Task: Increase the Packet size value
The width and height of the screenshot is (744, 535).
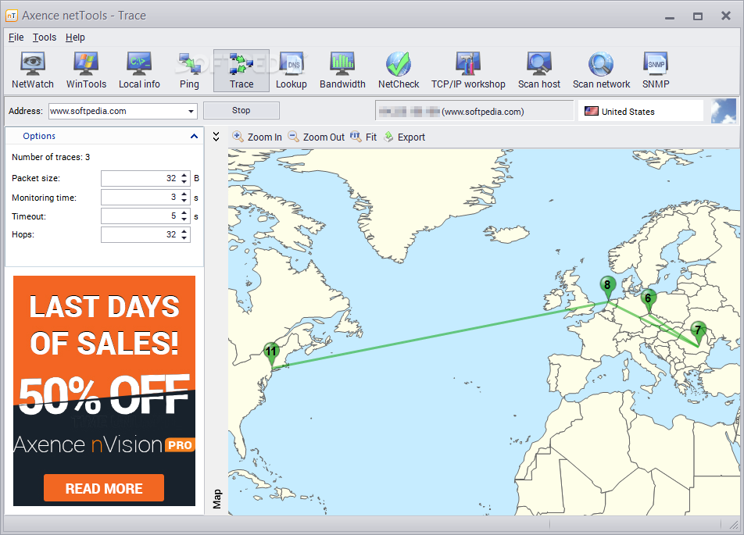Action: [184, 175]
